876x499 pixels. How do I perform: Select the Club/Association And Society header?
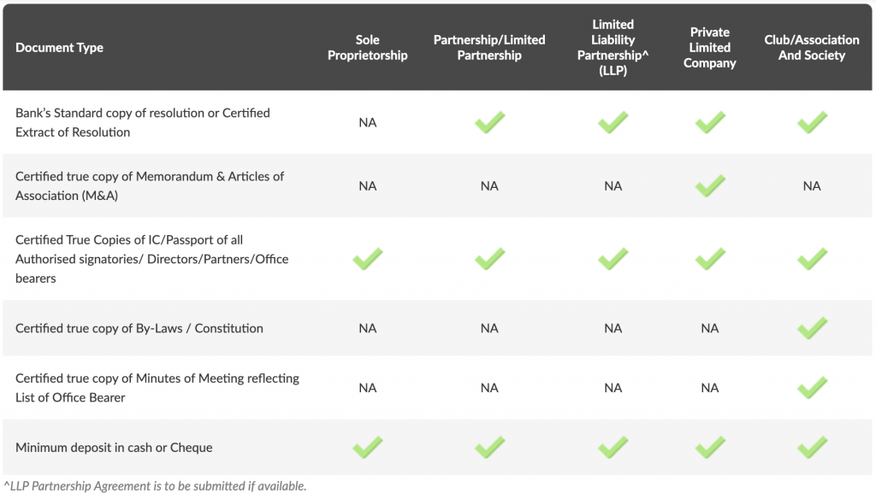point(812,48)
